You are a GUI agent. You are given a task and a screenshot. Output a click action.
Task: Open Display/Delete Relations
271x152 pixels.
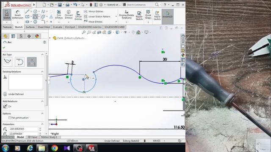[127, 15]
